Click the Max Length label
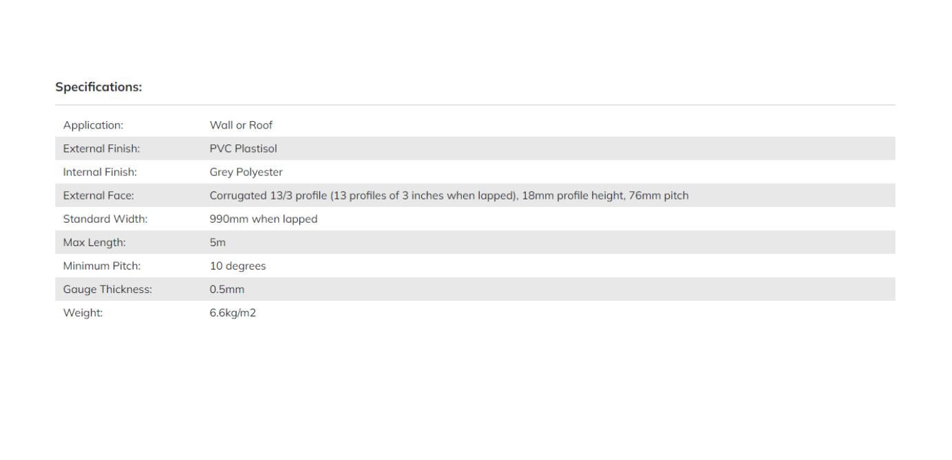Image resolution: width=952 pixels, height=460 pixels. tap(94, 242)
